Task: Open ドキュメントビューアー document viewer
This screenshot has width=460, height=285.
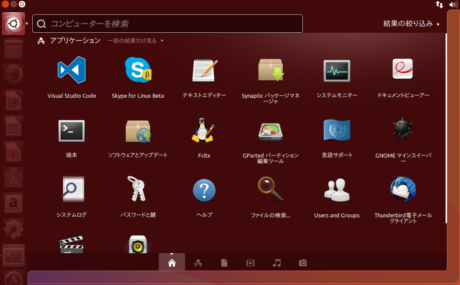Action: coord(403,69)
